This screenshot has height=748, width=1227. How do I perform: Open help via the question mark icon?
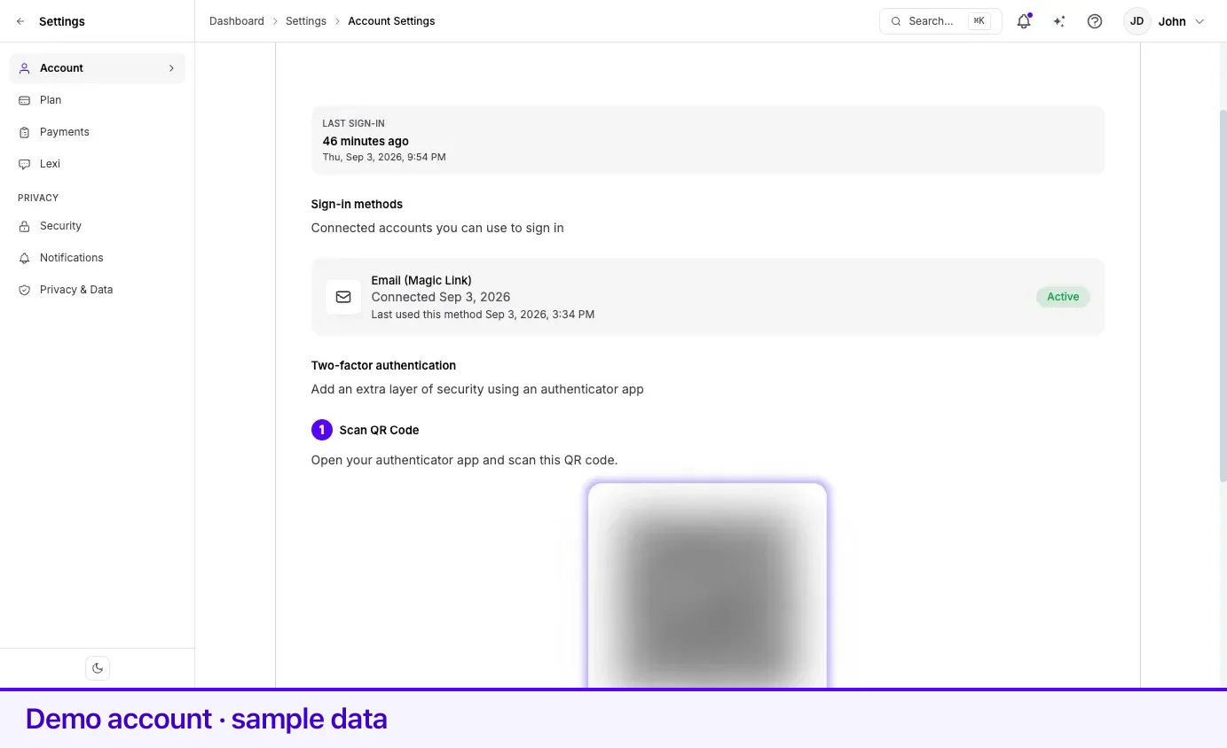pos(1095,21)
